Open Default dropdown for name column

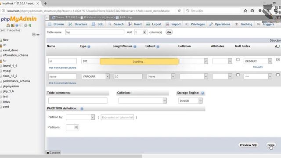point(161,76)
